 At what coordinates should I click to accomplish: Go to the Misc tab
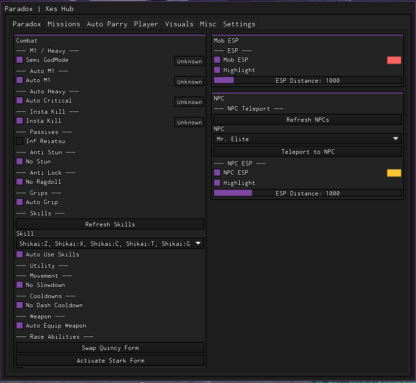[x=208, y=24]
